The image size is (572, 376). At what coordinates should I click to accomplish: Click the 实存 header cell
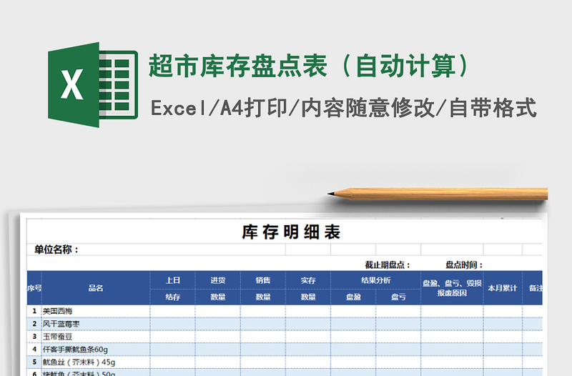pos(308,280)
